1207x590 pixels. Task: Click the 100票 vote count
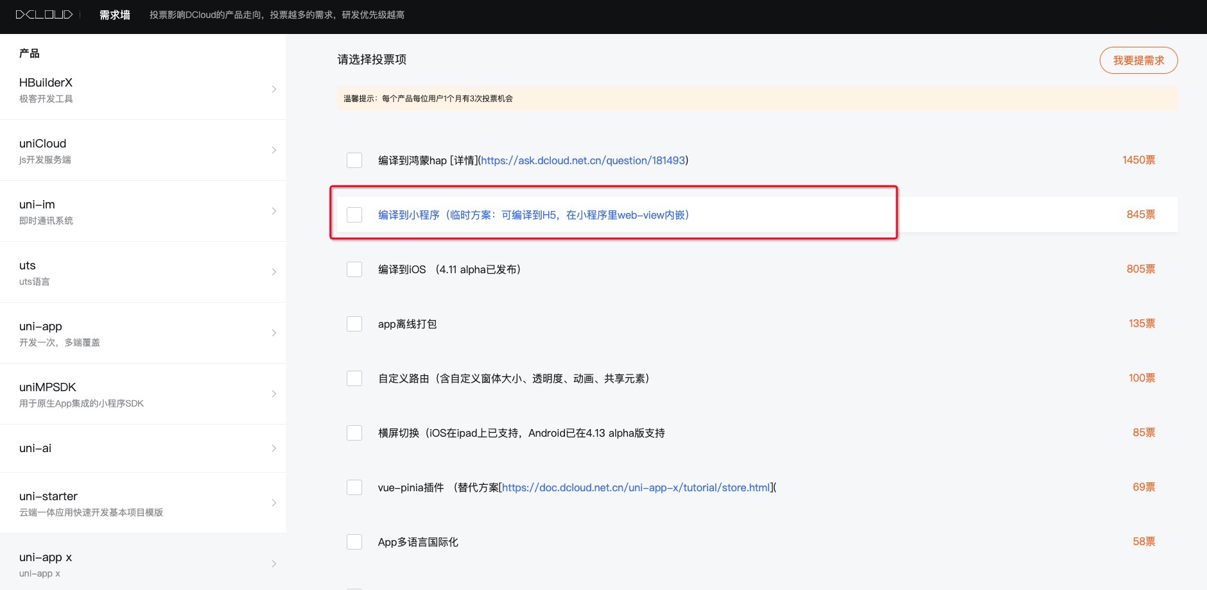click(x=1142, y=378)
